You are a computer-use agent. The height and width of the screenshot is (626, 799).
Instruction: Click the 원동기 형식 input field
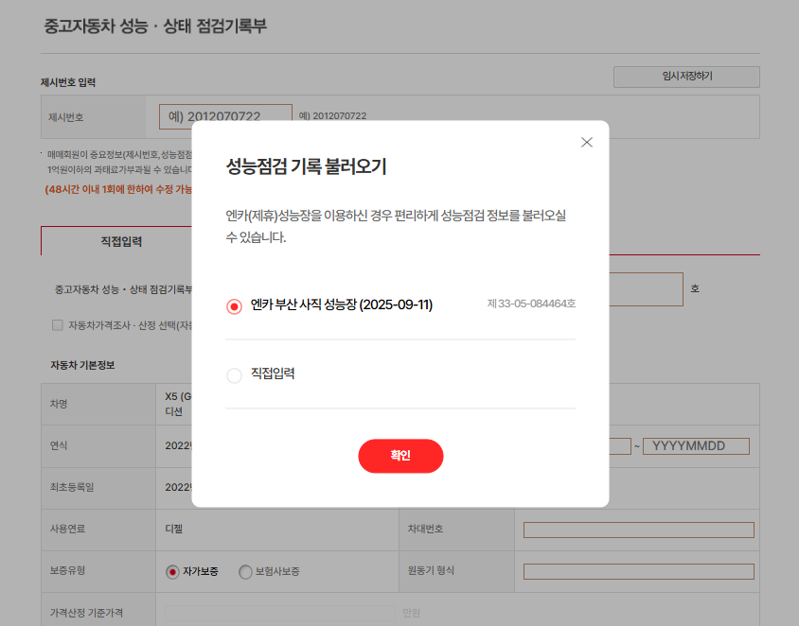click(x=638, y=571)
